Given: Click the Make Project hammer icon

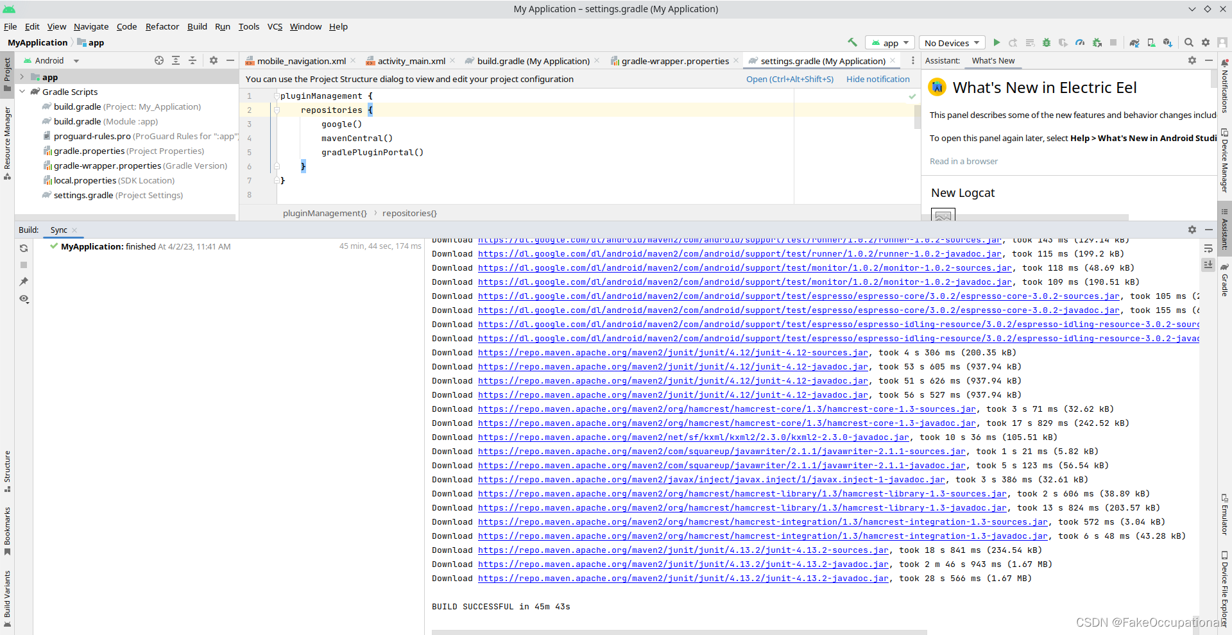Looking at the screenshot, I should [x=852, y=42].
